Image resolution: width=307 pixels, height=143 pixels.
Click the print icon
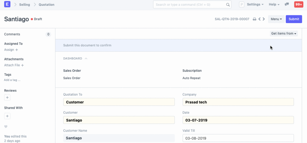coord(254,19)
